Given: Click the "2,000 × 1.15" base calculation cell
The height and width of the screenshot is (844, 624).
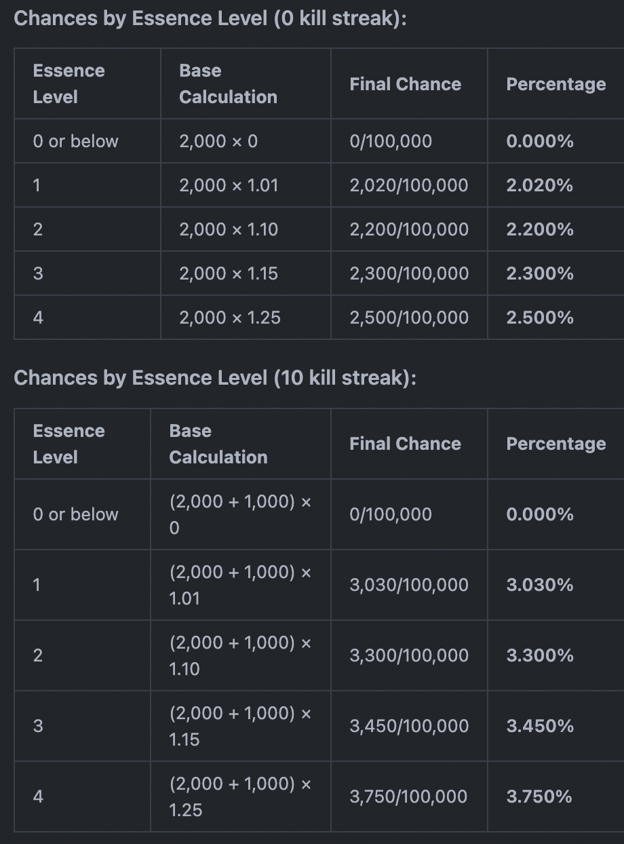Looking at the screenshot, I should pyautogui.click(x=229, y=273).
